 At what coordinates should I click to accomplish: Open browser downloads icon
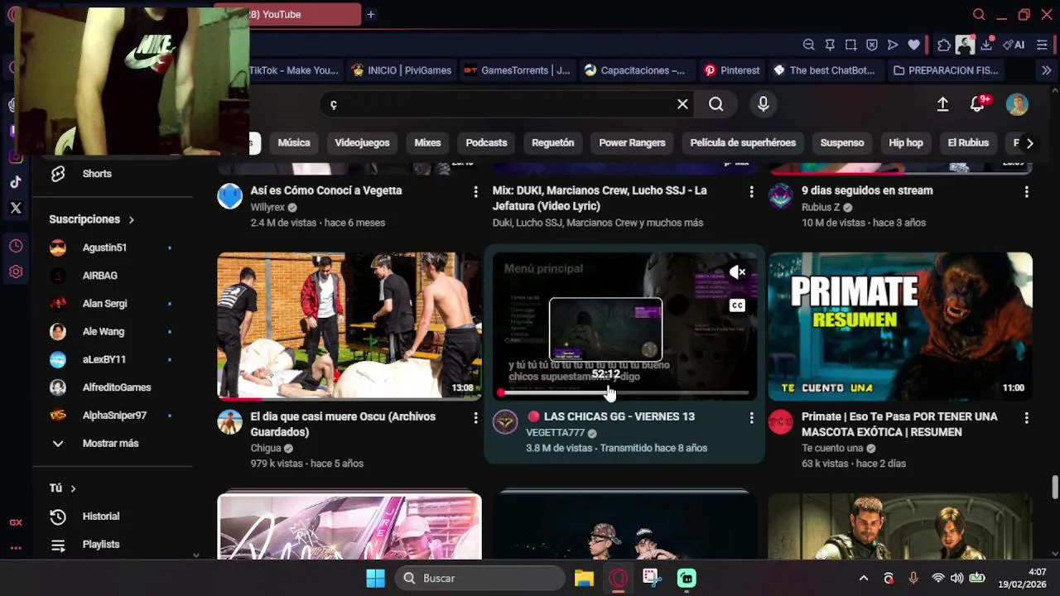(x=986, y=45)
